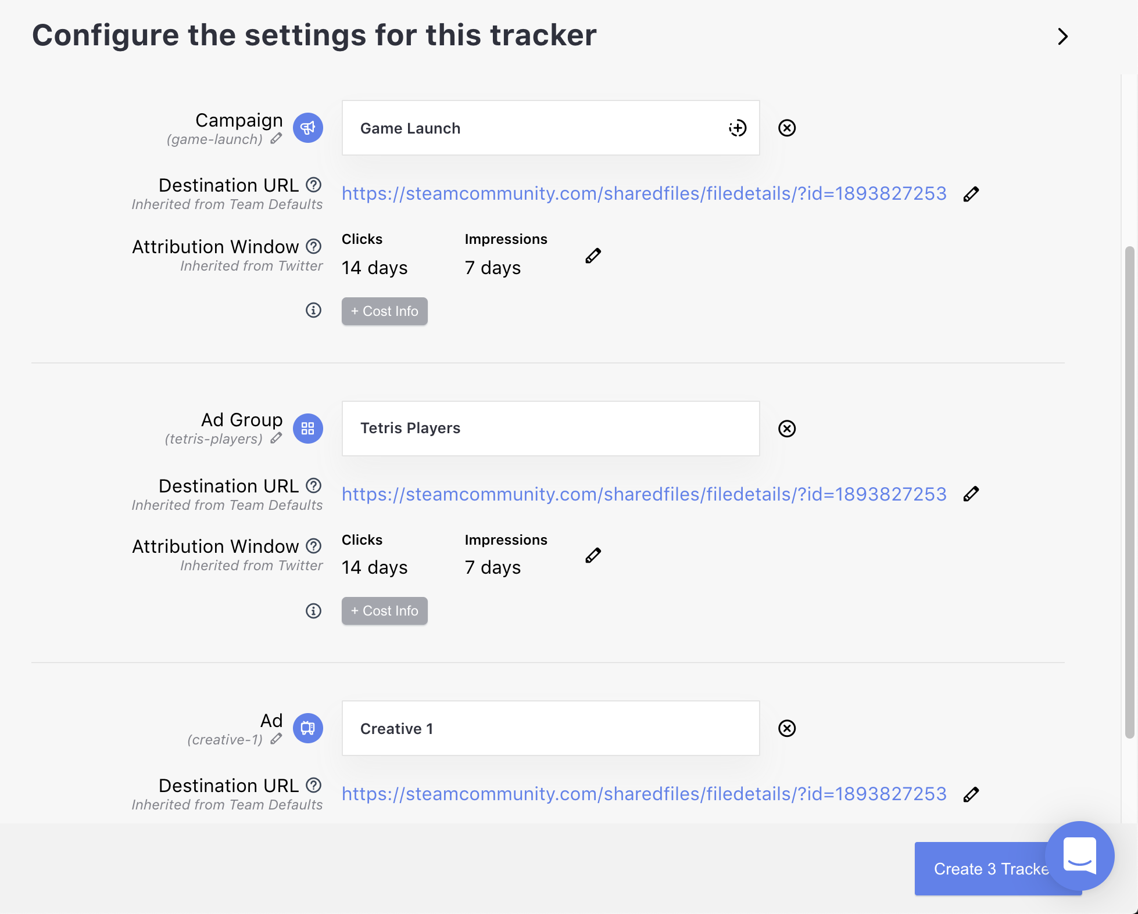1138x914 pixels.
Task: Open Campaign Destination URL help icon
Action: (314, 185)
